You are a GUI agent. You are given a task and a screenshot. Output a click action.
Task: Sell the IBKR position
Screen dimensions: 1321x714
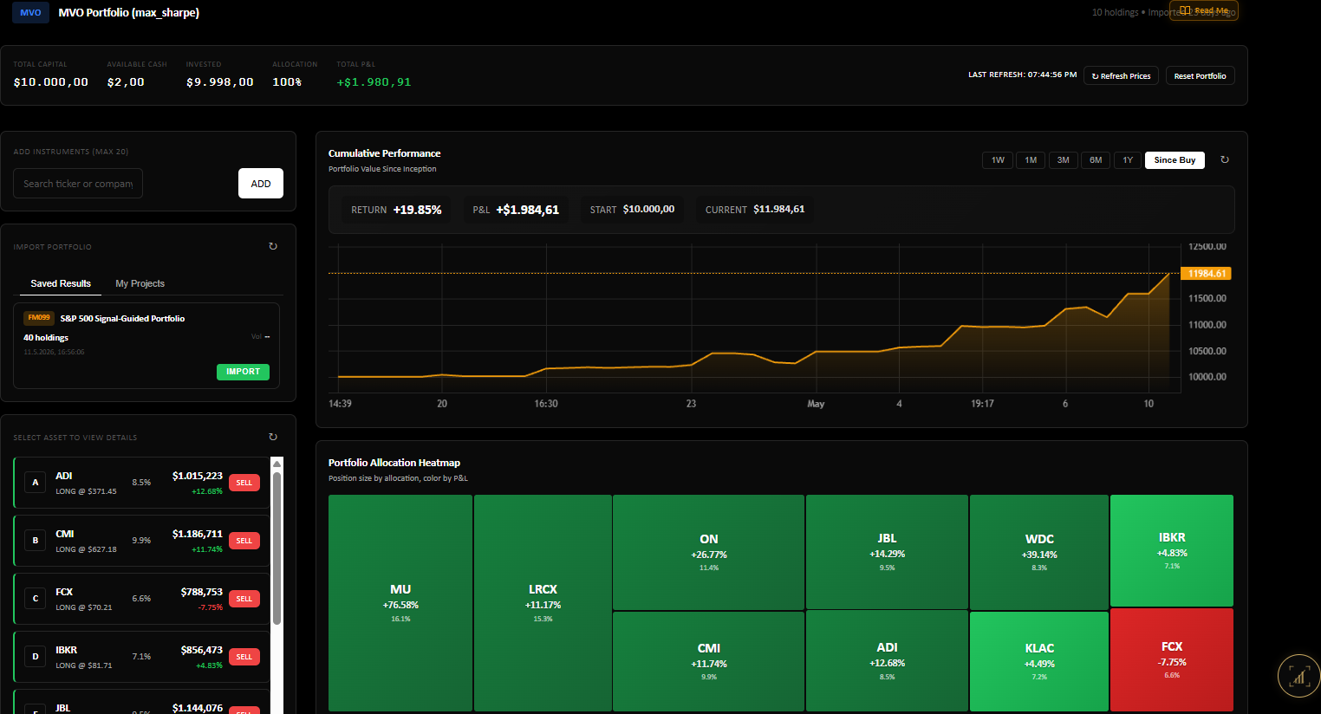pyautogui.click(x=244, y=657)
